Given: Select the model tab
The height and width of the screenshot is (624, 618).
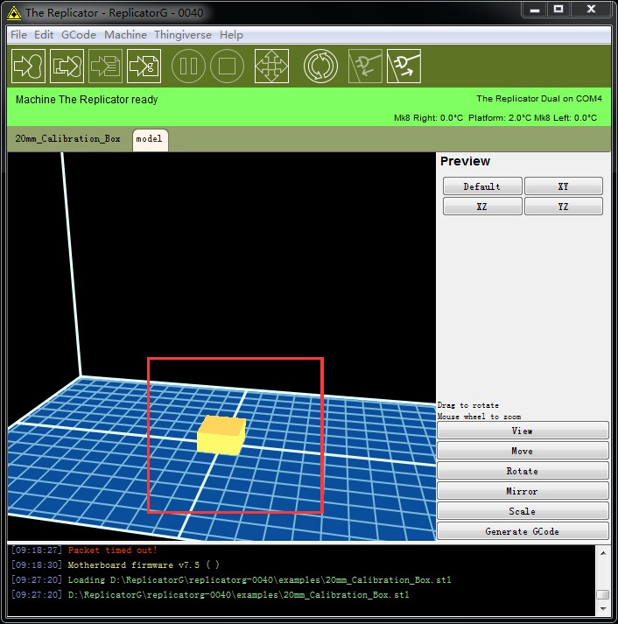Looking at the screenshot, I should [x=150, y=140].
